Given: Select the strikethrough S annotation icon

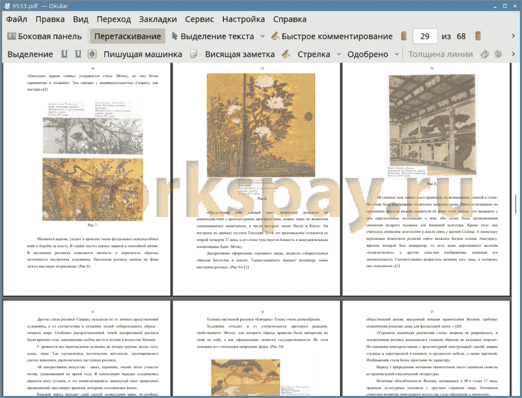Looking at the screenshot, I should tap(92, 54).
